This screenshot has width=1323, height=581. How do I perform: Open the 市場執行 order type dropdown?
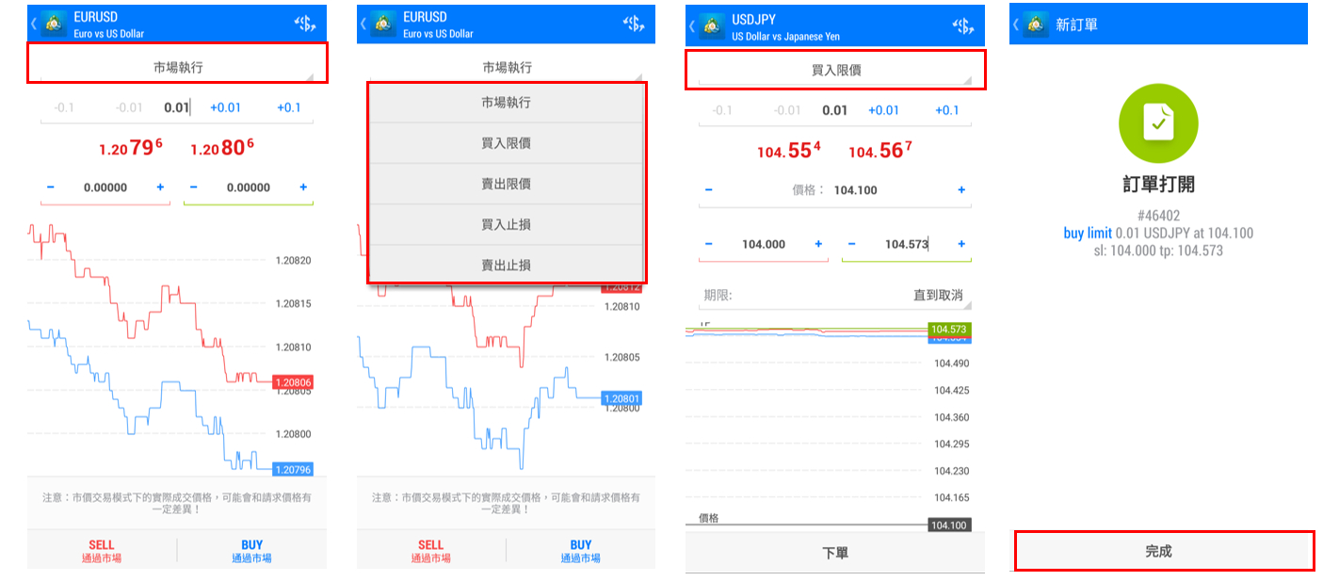click(176, 65)
